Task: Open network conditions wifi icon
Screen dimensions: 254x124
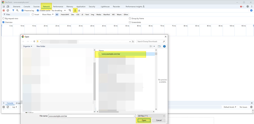Action: (x=70, y=11)
